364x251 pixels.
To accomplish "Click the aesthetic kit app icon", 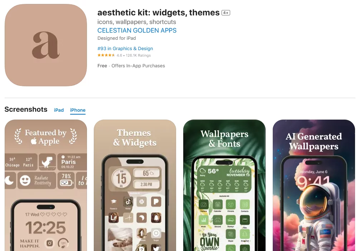I will coord(46,45).
